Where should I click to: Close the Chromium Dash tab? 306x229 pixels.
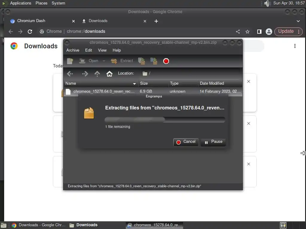click(x=74, y=21)
